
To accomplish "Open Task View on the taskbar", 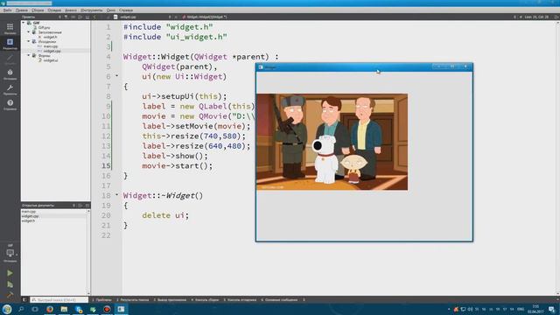I will [x=35, y=309].
